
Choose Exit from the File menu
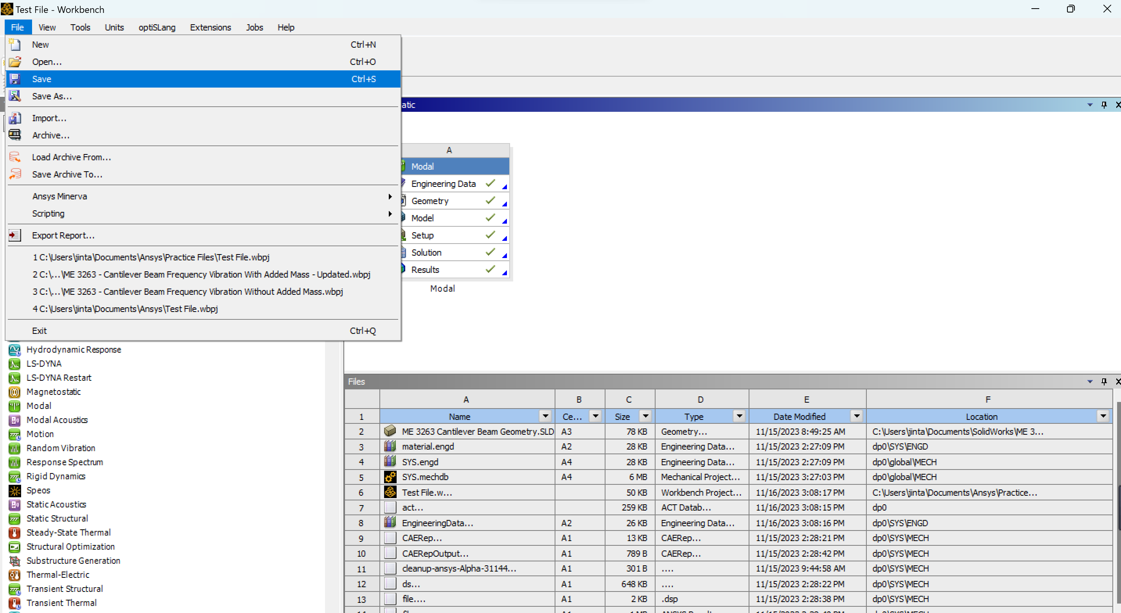click(x=203, y=331)
